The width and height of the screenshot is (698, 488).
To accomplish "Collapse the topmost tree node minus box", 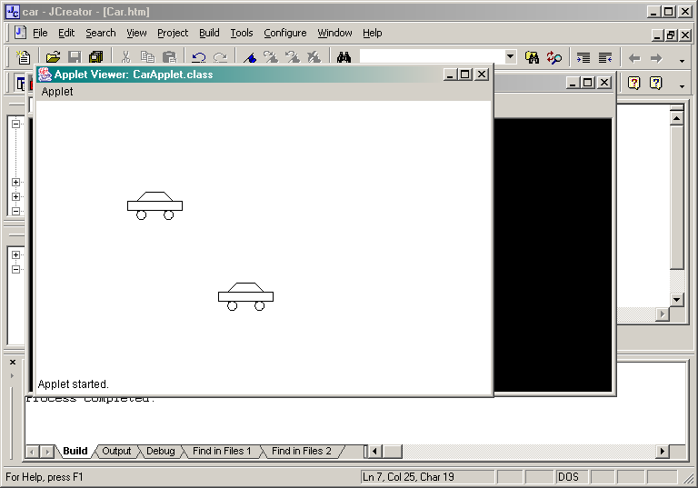I will (x=15, y=124).
